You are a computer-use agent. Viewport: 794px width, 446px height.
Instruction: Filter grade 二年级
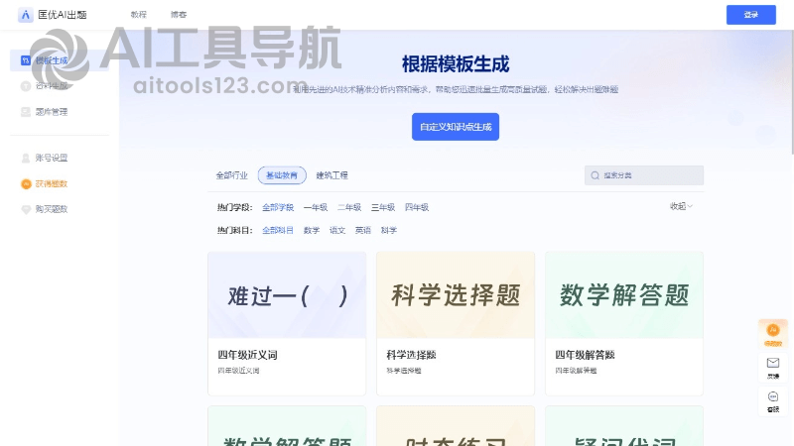click(x=349, y=207)
